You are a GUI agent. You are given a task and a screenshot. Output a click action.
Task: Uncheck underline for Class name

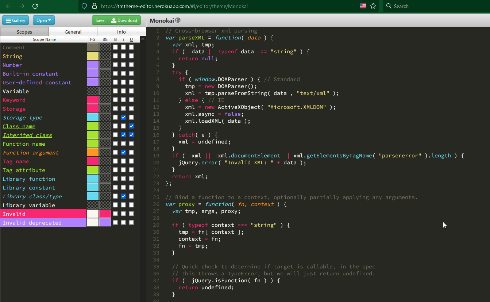[x=131, y=126]
